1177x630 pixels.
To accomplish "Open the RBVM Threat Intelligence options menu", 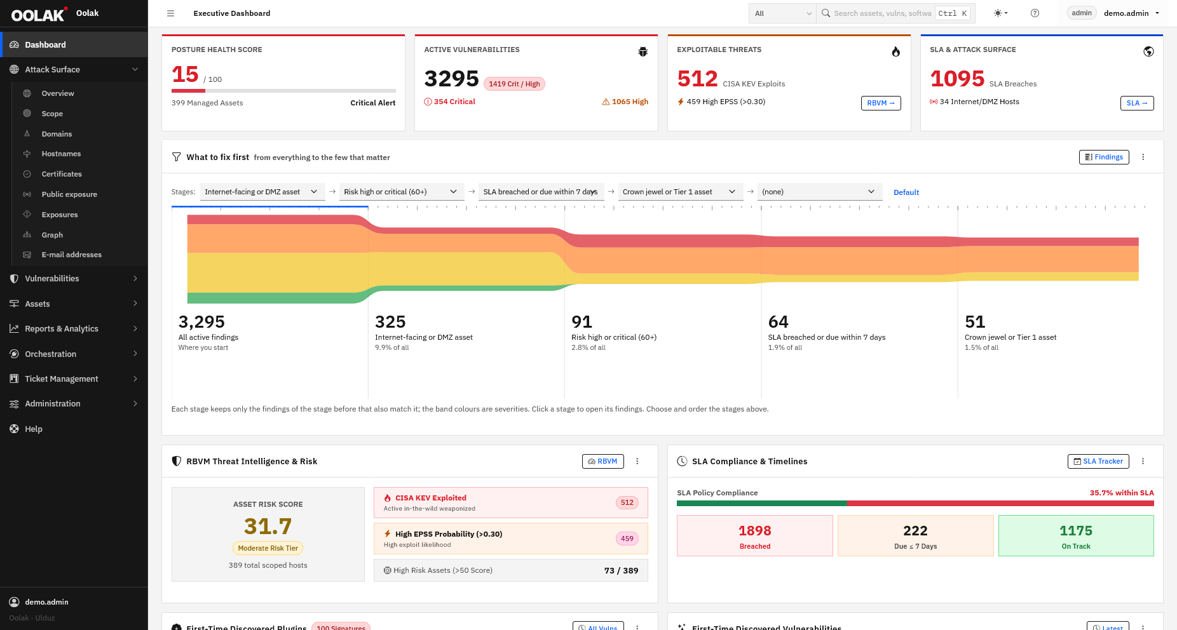I will coord(637,461).
